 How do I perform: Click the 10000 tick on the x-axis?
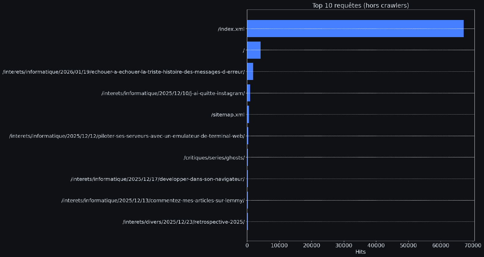coord(279,245)
